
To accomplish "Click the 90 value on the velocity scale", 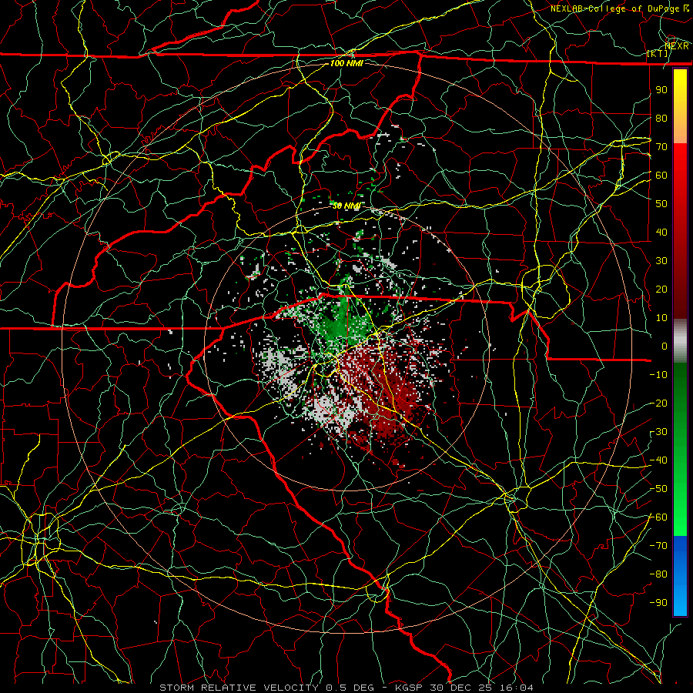I will coord(661,90).
